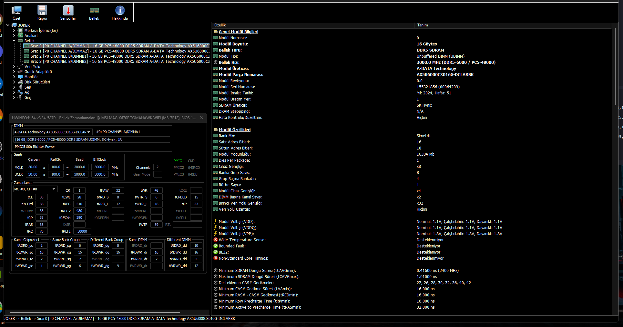Click the folder icon beside Modül Özellikleri
This screenshot has height=327, width=623.
(215, 130)
